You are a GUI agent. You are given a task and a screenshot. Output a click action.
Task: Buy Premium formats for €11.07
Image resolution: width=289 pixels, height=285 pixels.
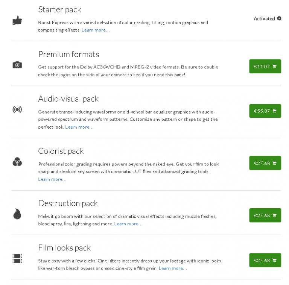(265, 67)
